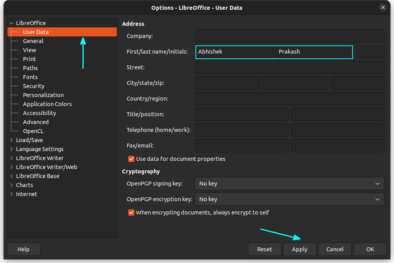Expand the Language Settings tree node
The image size is (394, 263).
pyautogui.click(x=11, y=149)
